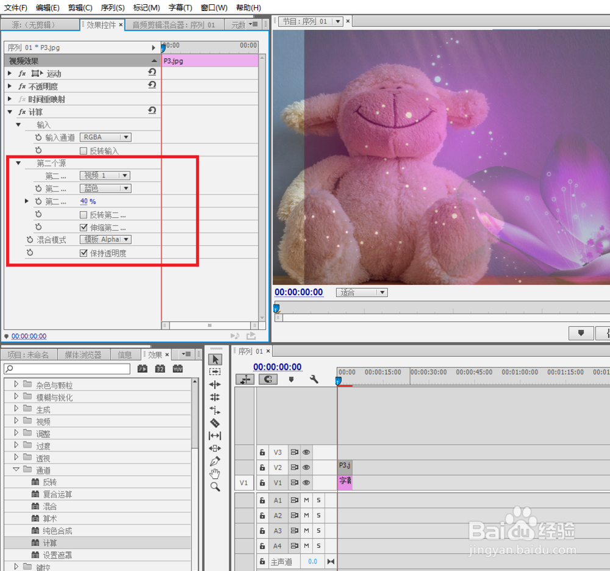Hide the V3 track output eye
Screen dimensions: 610x571
tap(306, 453)
